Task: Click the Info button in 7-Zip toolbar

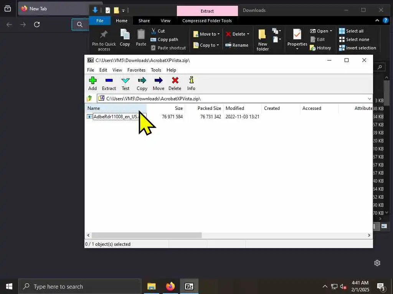Action: pos(191,83)
